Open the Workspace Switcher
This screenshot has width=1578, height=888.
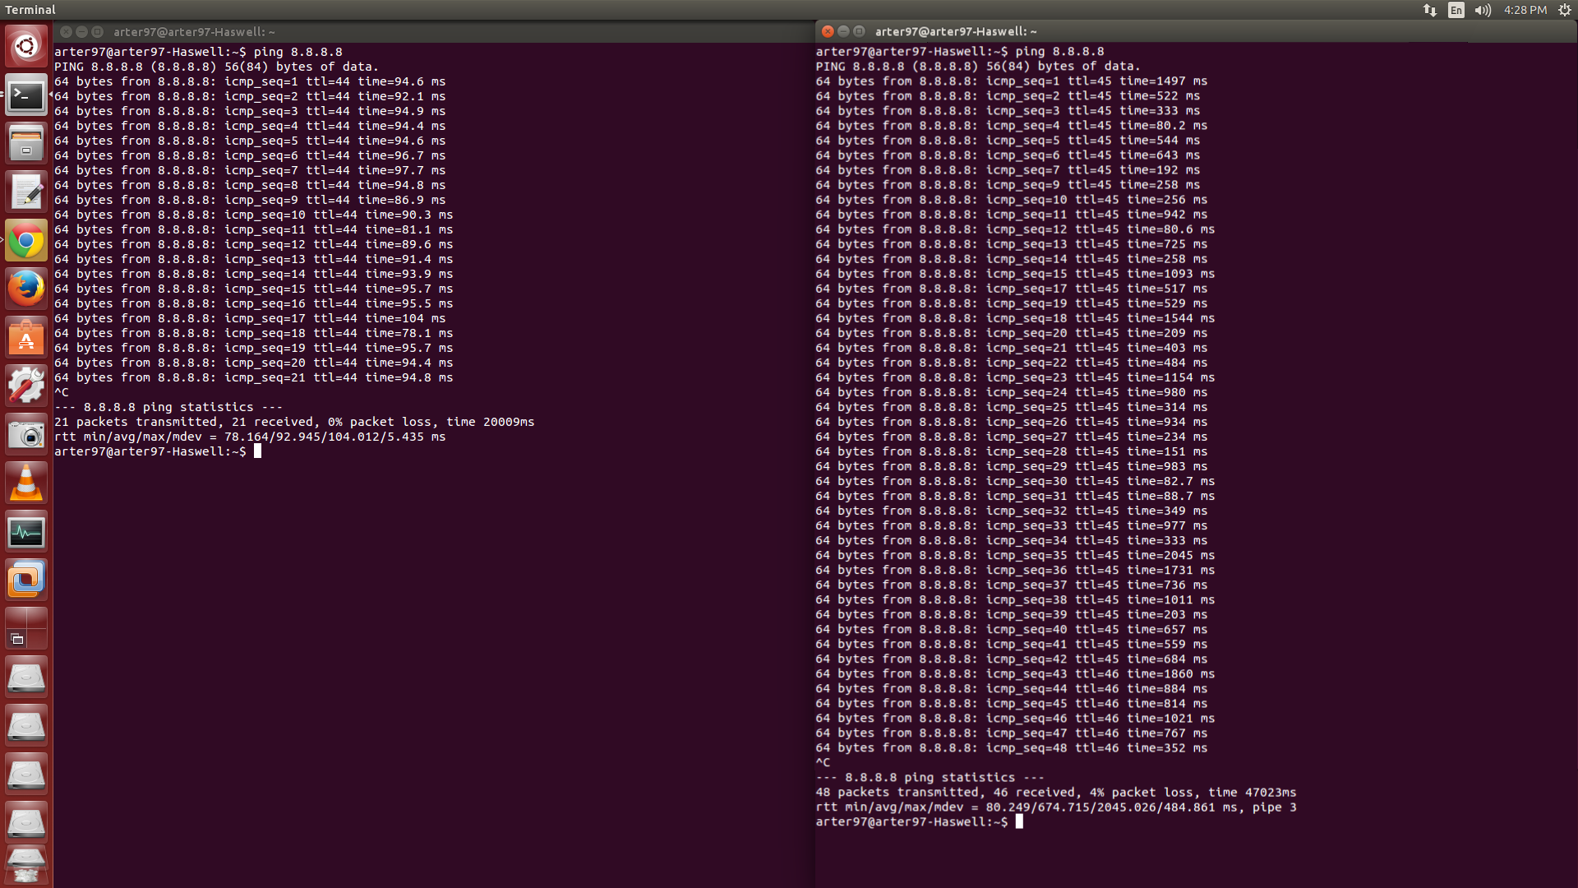point(26,629)
